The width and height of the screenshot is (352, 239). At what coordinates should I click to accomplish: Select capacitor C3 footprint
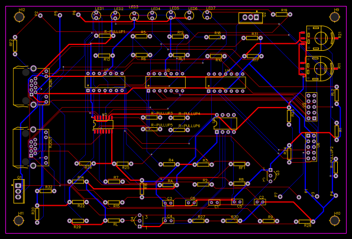pyautogui.click(x=168, y=203)
